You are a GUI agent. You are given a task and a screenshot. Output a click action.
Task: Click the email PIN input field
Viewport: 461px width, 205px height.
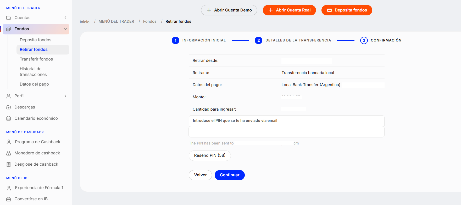click(286, 132)
